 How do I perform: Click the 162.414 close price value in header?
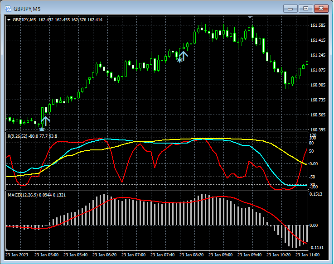point(95,20)
